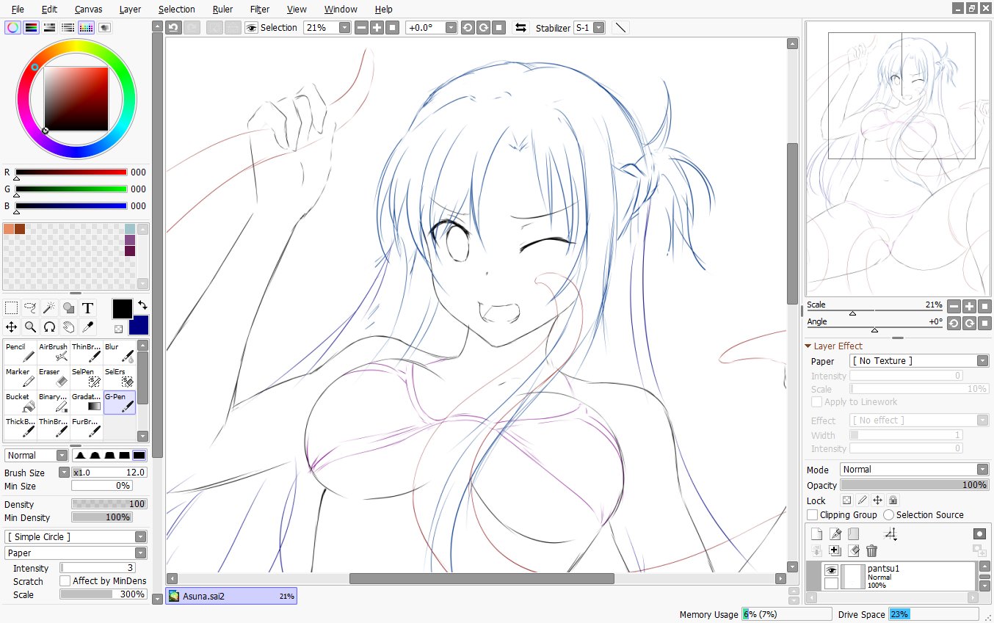Select the Text tool
Screen dimensions: 994x623
[87, 307]
